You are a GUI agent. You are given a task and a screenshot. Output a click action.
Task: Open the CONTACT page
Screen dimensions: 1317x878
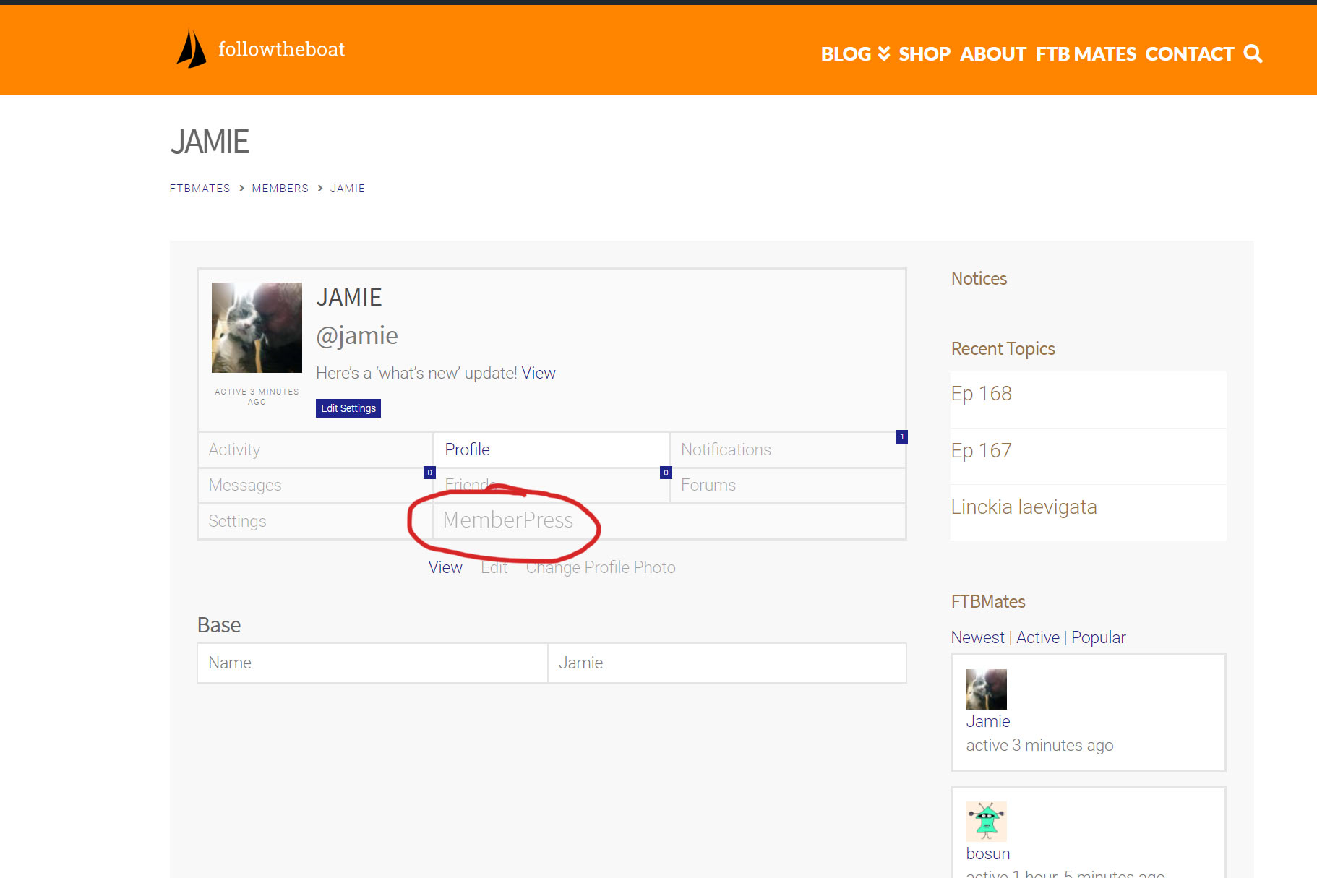click(1190, 54)
